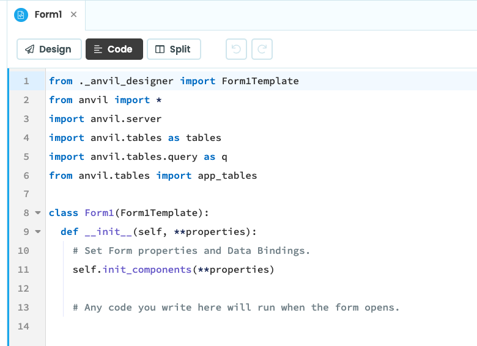Click the Redo arrow button
The height and width of the screenshot is (346, 477).
click(262, 49)
